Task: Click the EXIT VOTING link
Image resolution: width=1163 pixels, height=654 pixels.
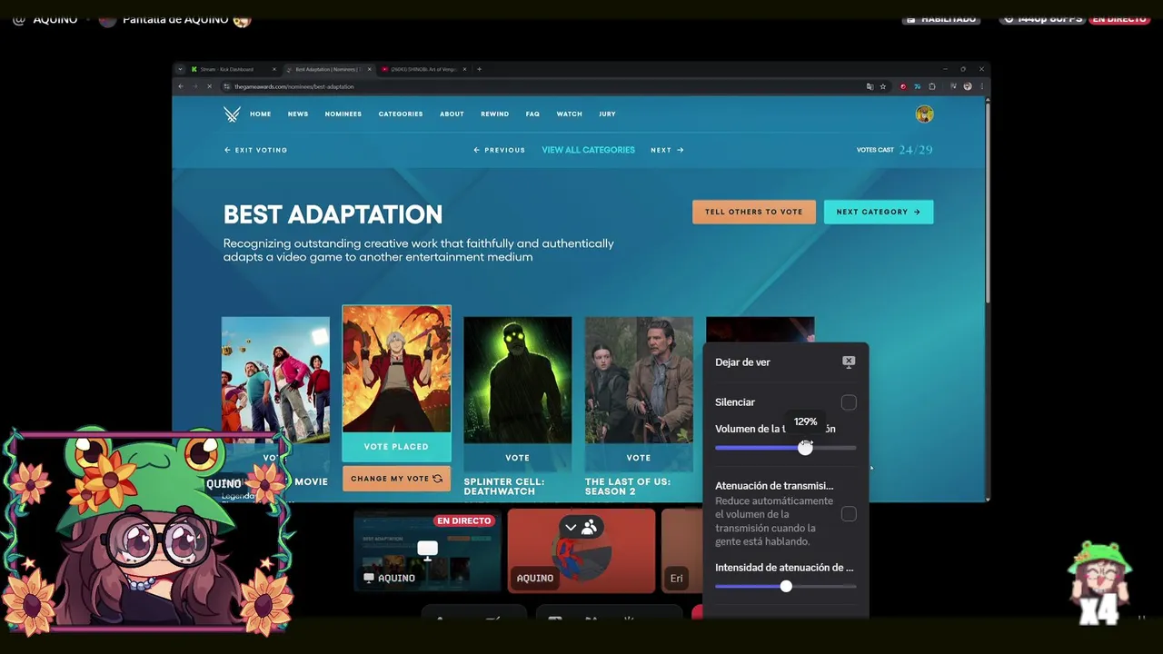Action: click(x=255, y=150)
